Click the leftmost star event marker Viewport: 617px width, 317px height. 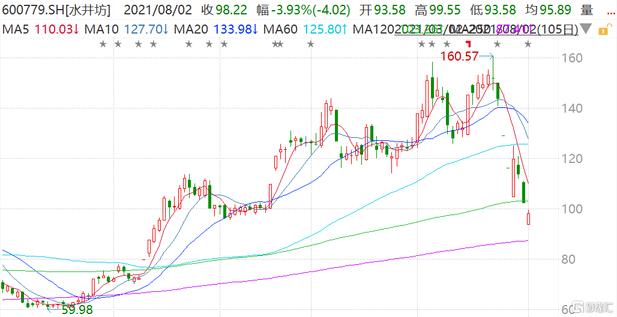point(103,44)
